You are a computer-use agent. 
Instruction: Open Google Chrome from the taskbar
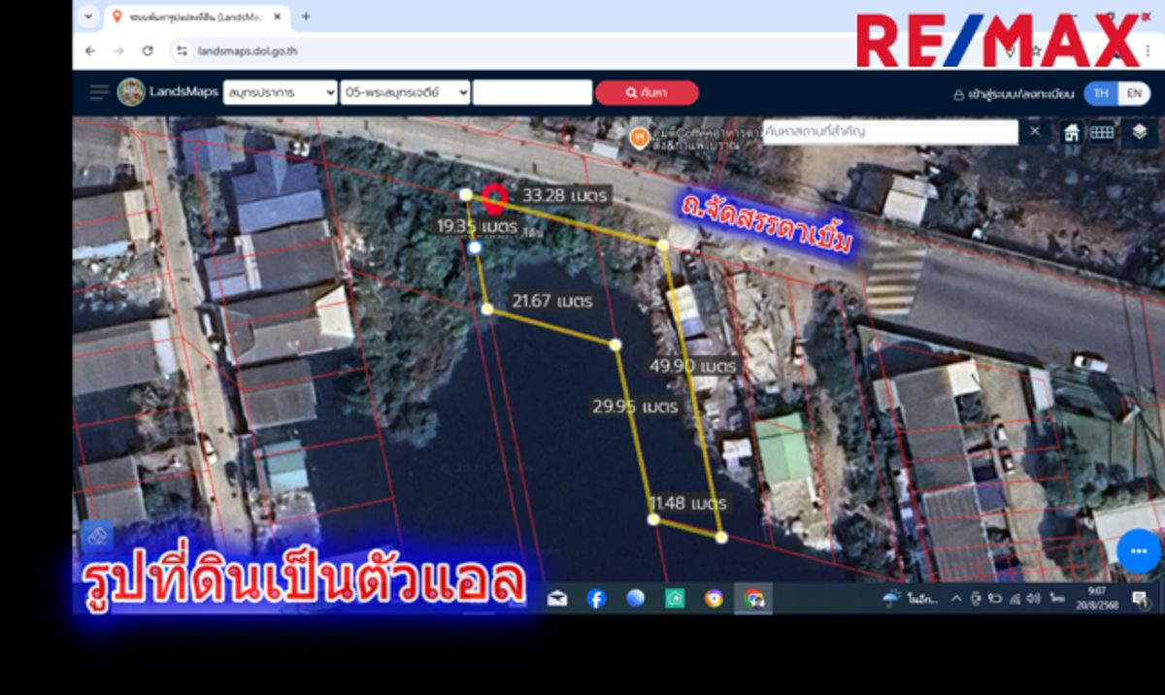click(x=752, y=600)
